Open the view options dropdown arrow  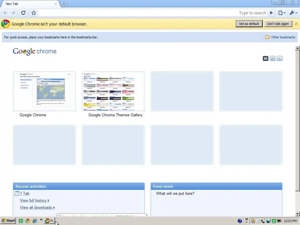click(x=279, y=59)
